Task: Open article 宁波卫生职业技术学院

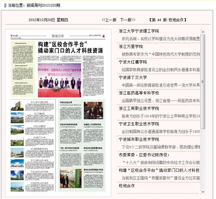Action: [139, 124]
